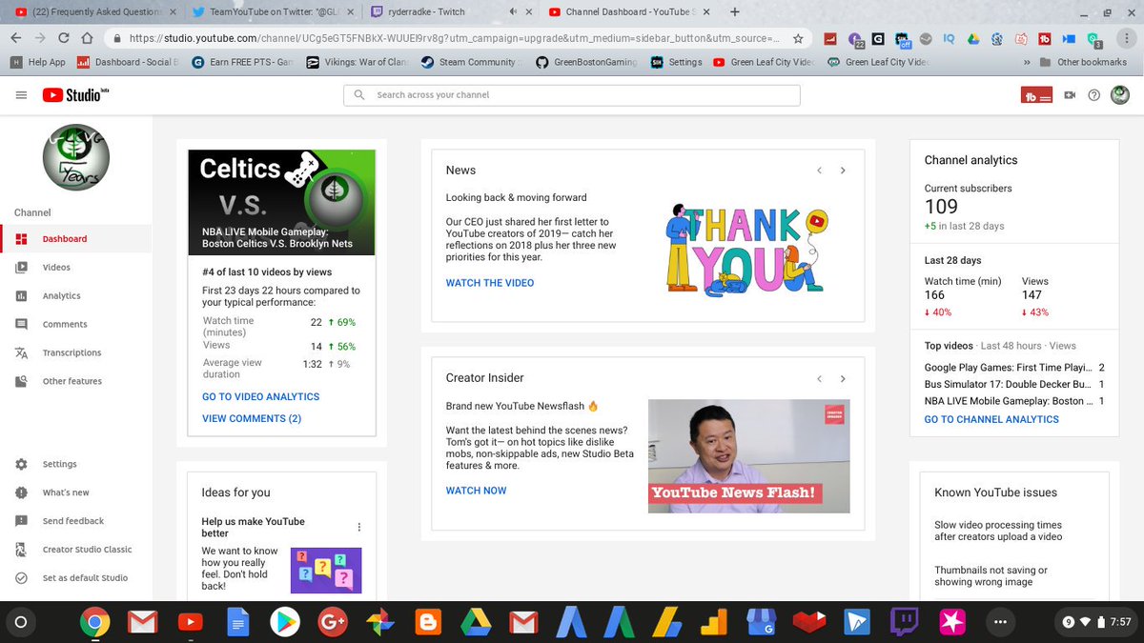This screenshot has height=643, width=1144.
Task: Open Steam Community bookmark
Action: point(469,62)
